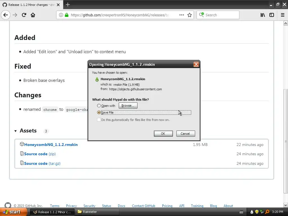Collapse the Assets section triangle
Screen dimensions: 288x216
click(16, 131)
